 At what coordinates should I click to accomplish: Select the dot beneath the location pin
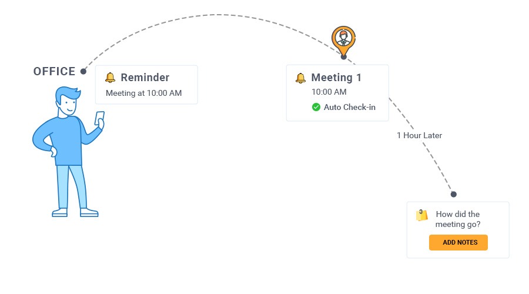click(343, 57)
